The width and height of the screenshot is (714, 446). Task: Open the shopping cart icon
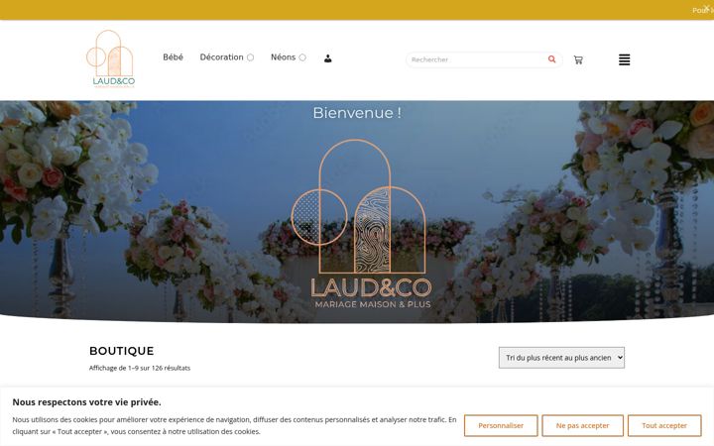click(x=578, y=59)
